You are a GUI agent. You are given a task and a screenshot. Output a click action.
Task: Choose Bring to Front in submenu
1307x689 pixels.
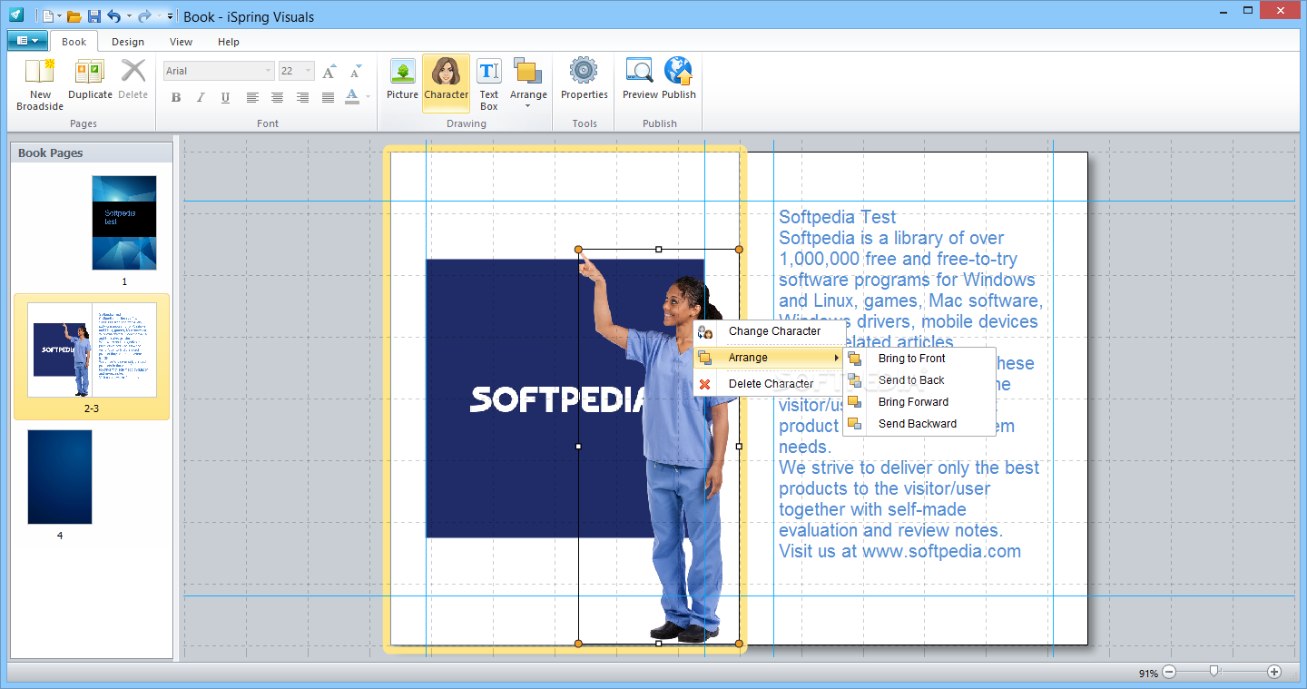[919, 359]
